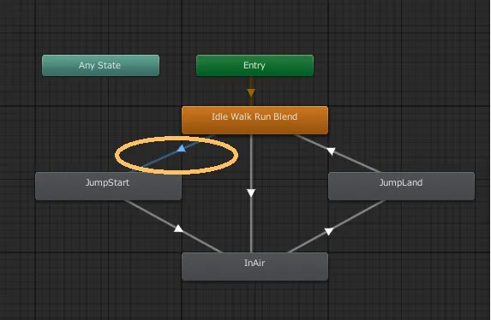Click the JumpLand state node
Screen dimensions: 491x320
click(x=401, y=186)
